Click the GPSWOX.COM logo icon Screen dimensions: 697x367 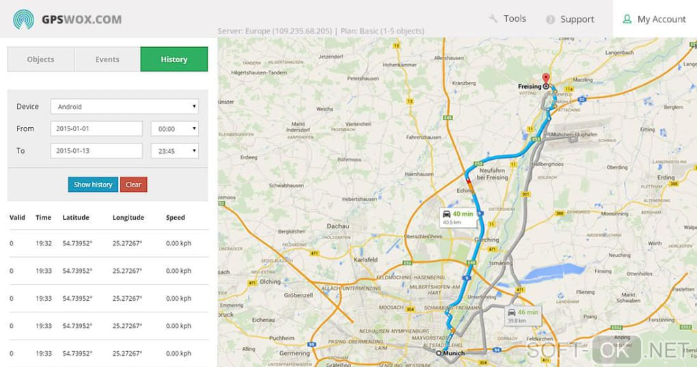click(x=23, y=19)
